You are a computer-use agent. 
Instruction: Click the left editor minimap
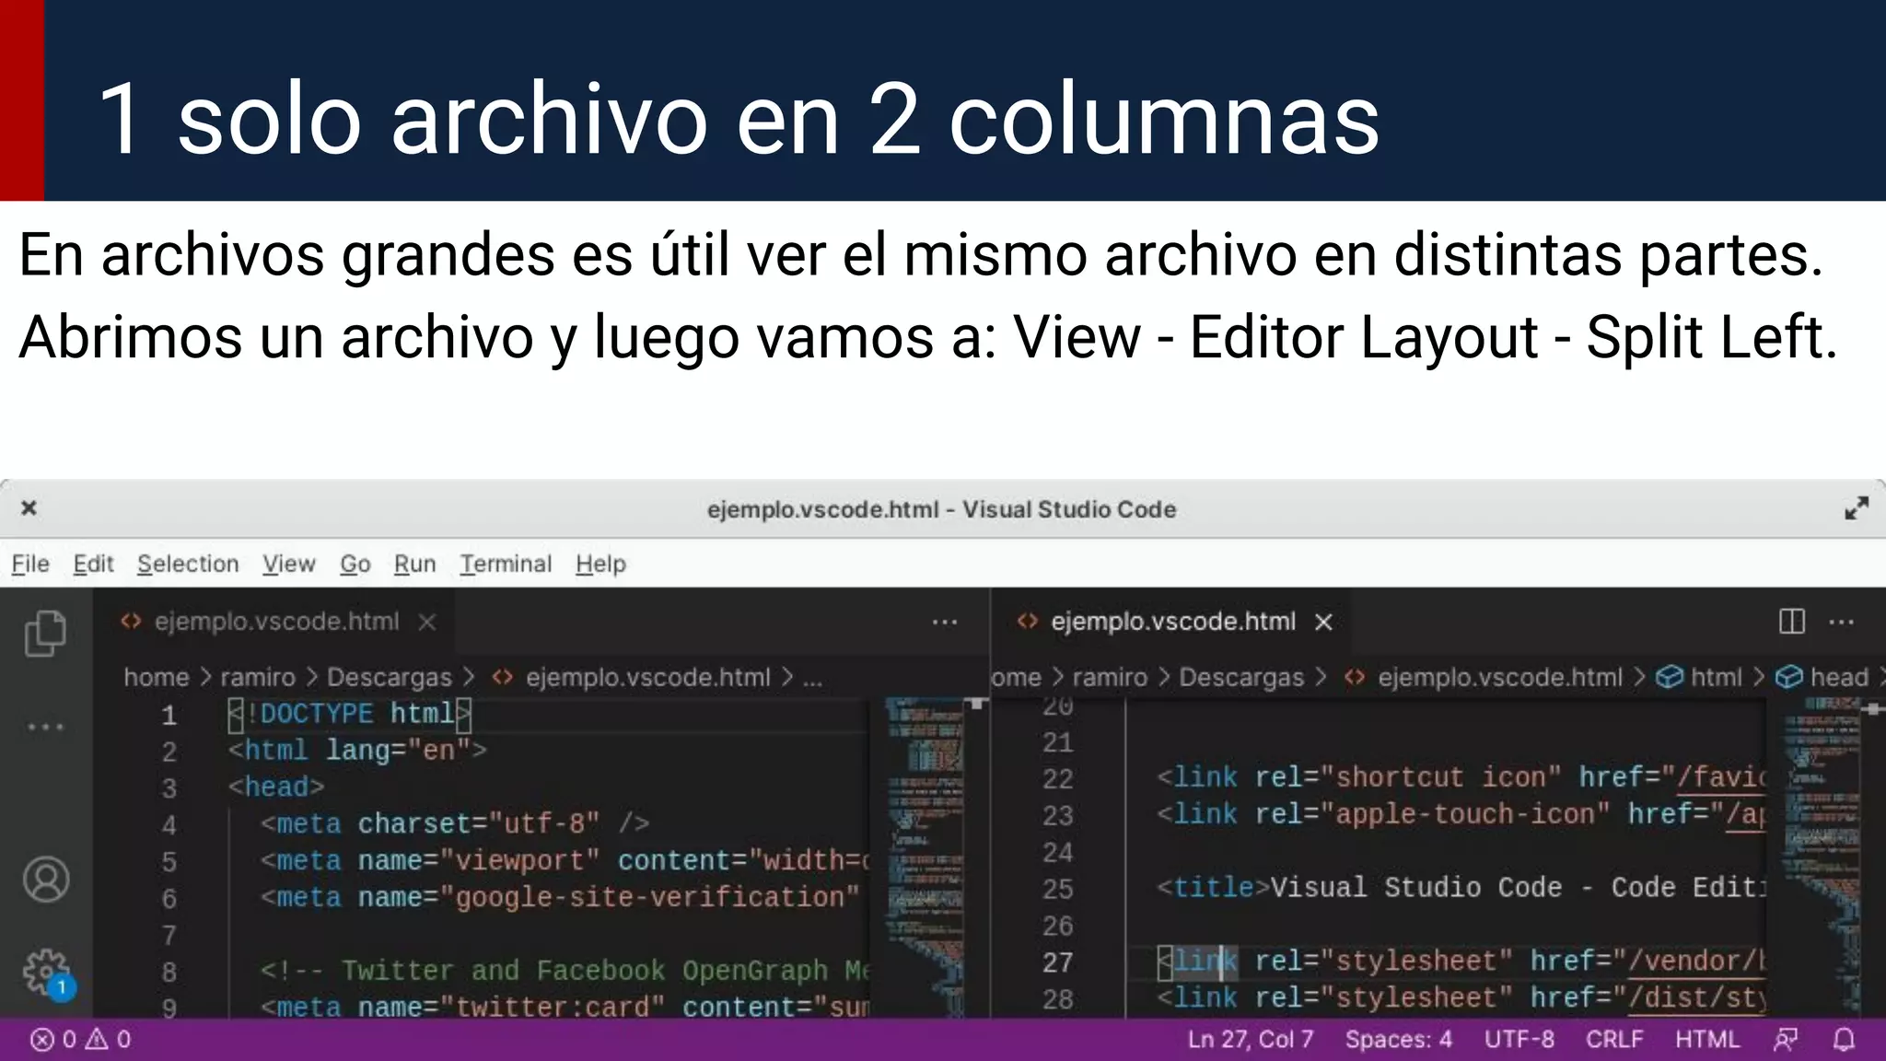coord(925,857)
